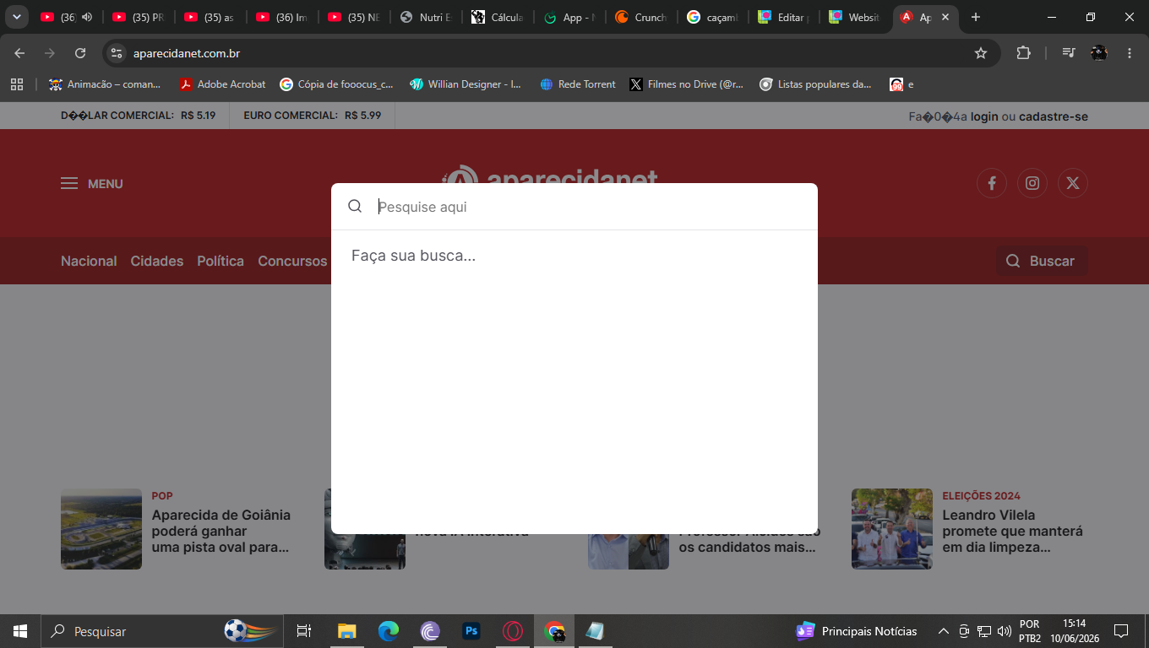This screenshot has height=648, width=1149.
Task: Click the taskbar Pesquisar search box
Action: 163,631
